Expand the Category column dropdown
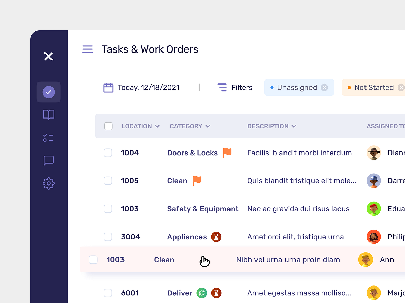The width and height of the screenshot is (405, 303). (x=208, y=126)
